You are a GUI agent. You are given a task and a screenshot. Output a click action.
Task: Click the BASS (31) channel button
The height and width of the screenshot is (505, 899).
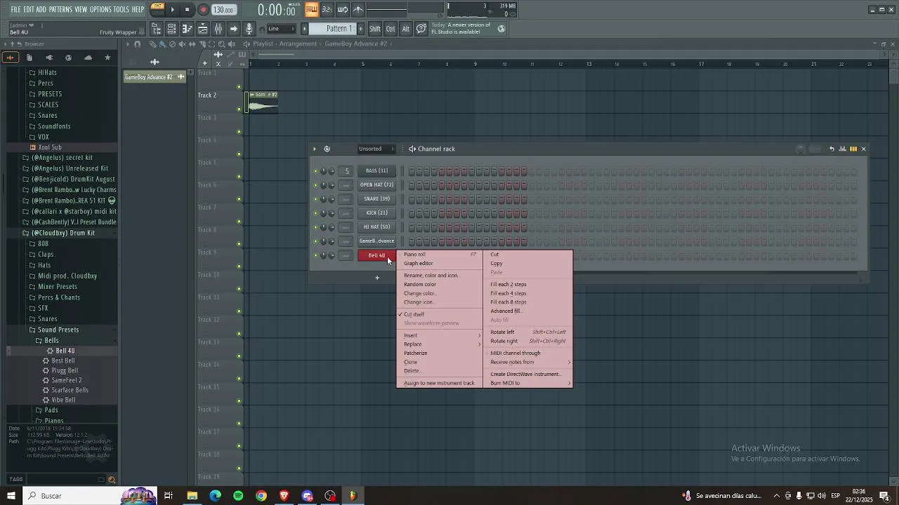tap(377, 171)
